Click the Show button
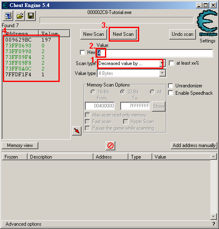The height and width of the screenshot is (229, 219). click(x=159, y=106)
